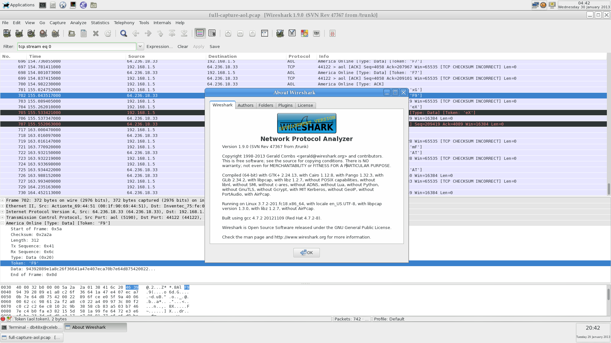Stop the running capture icon
This screenshot has height=343, width=611.
(x=43, y=33)
